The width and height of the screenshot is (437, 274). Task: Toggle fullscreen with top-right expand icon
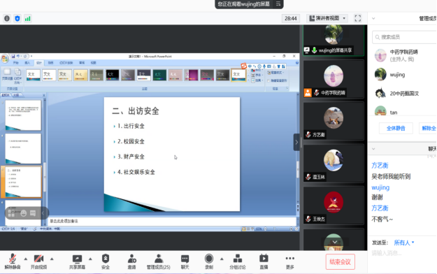[x=357, y=18]
